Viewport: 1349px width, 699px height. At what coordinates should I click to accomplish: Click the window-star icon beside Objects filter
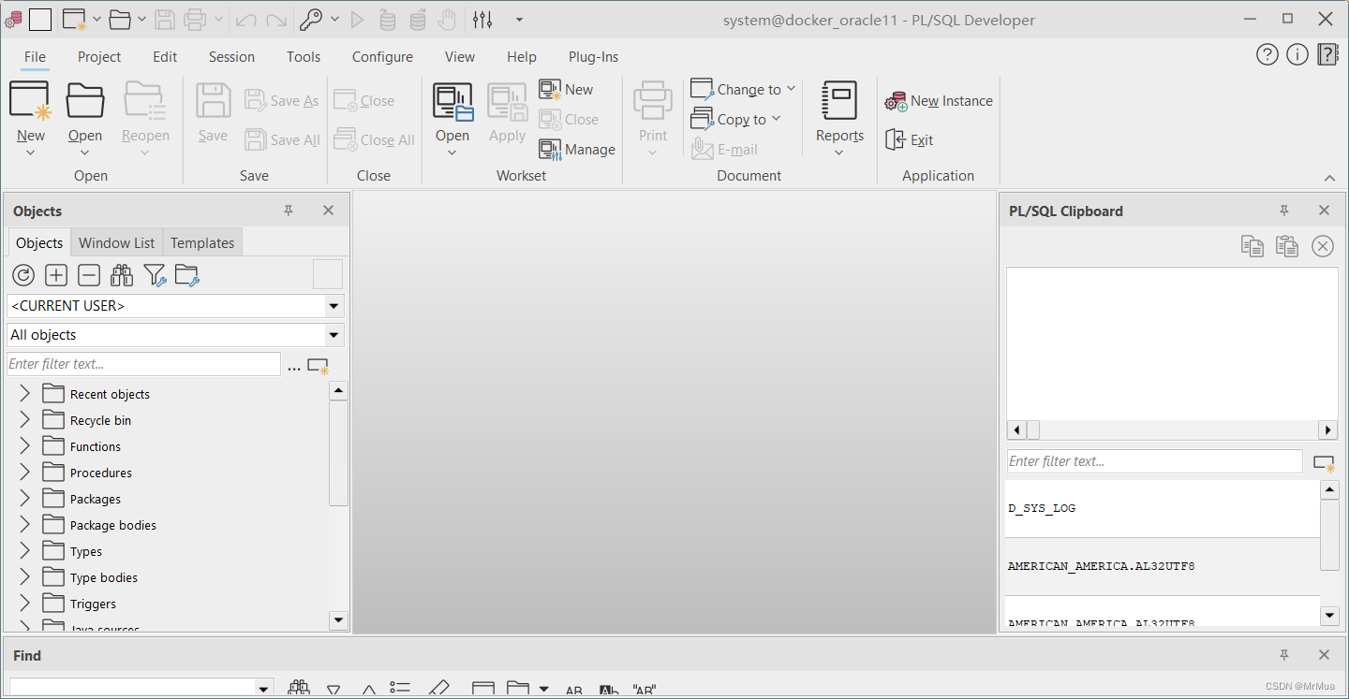[x=319, y=366]
